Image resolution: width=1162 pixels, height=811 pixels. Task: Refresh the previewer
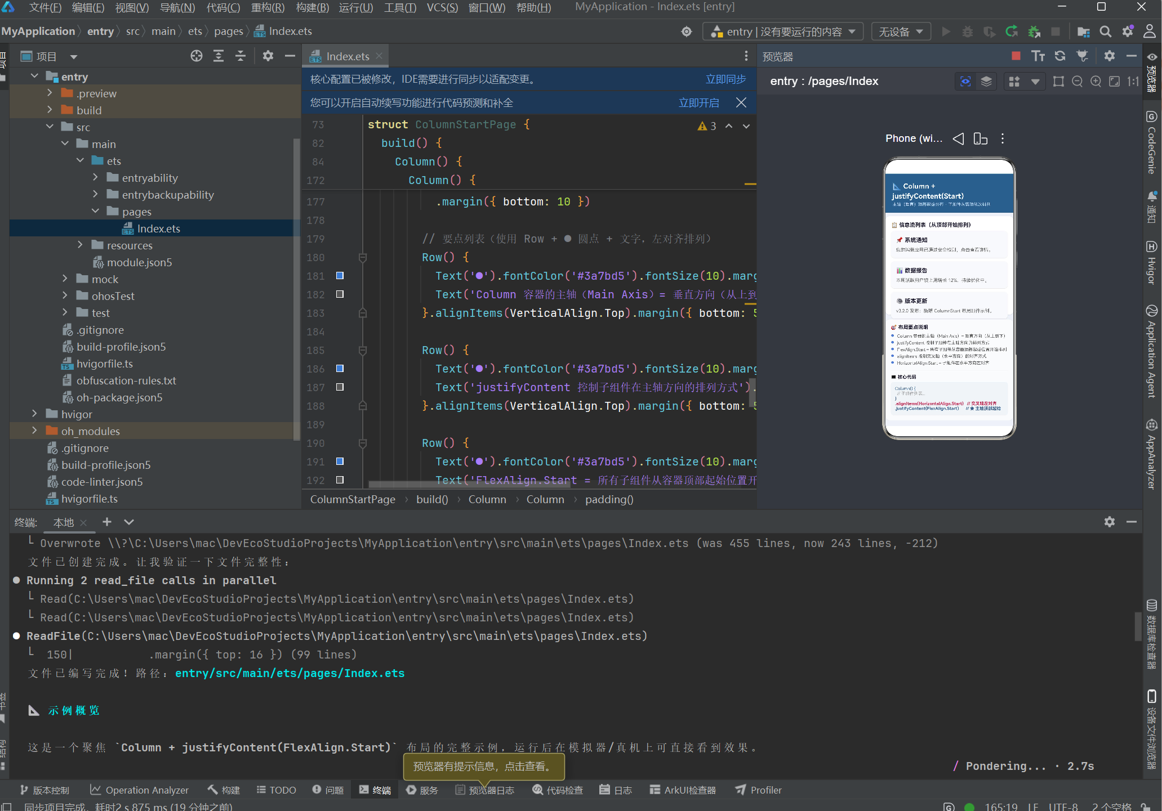tap(1060, 56)
